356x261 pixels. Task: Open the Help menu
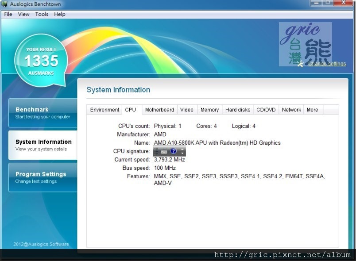(x=60, y=14)
